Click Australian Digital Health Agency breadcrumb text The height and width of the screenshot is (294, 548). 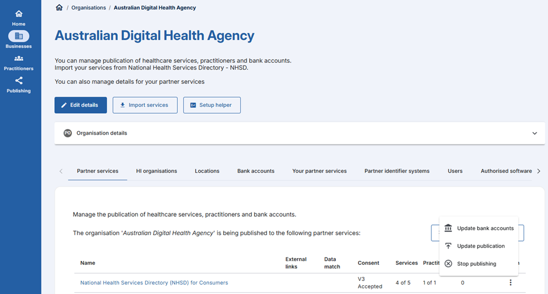pyautogui.click(x=155, y=8)
